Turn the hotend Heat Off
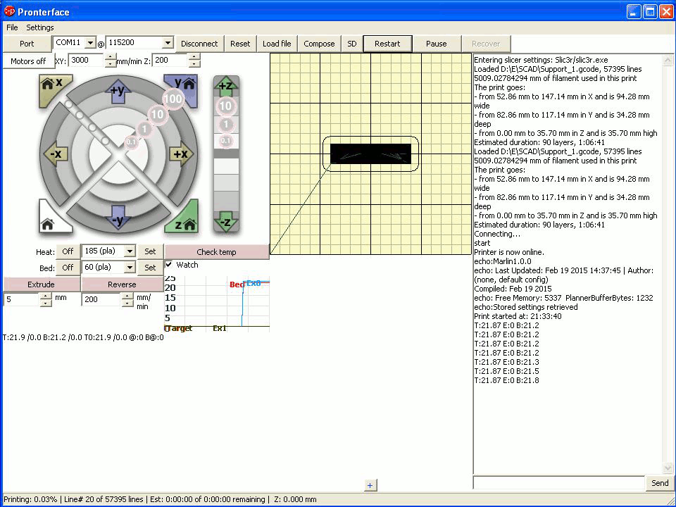Screen dimensions: 676x507 (68, 251)
